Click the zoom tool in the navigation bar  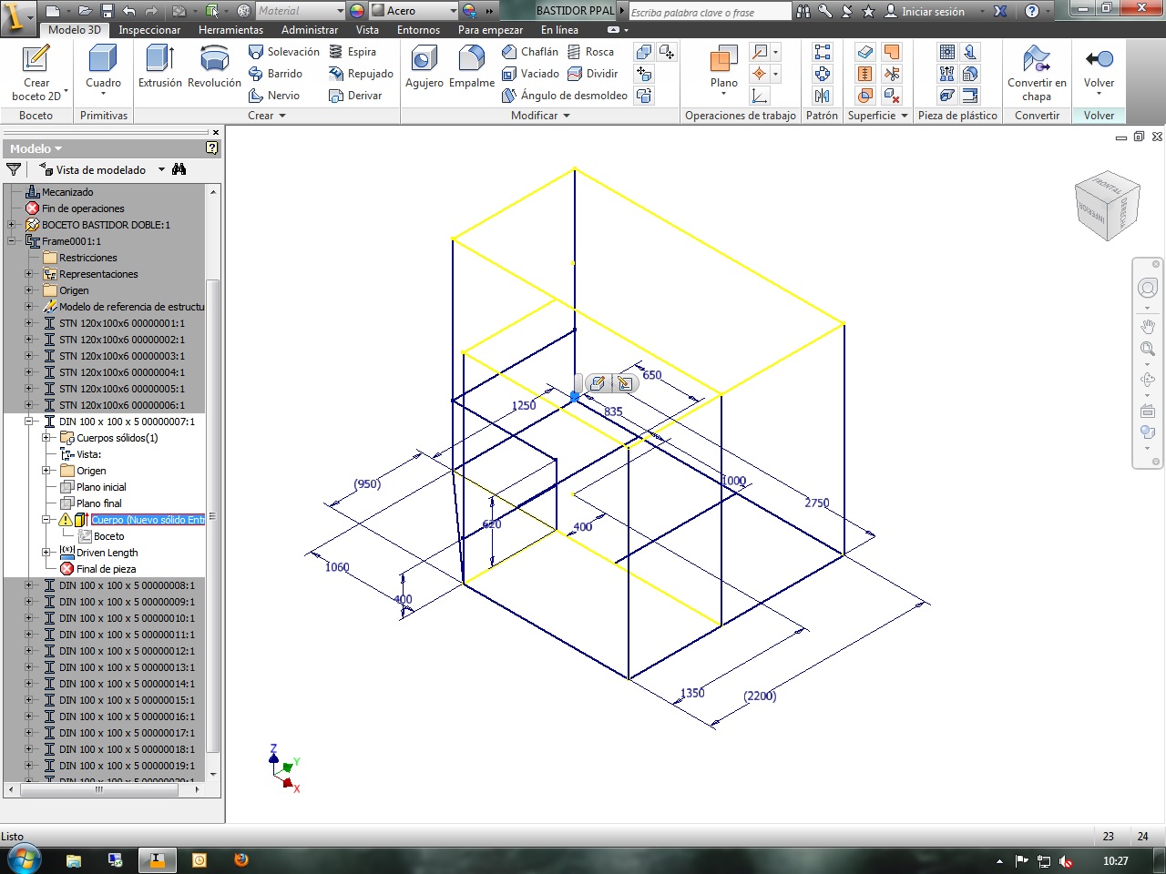[x=1148, y=349]
